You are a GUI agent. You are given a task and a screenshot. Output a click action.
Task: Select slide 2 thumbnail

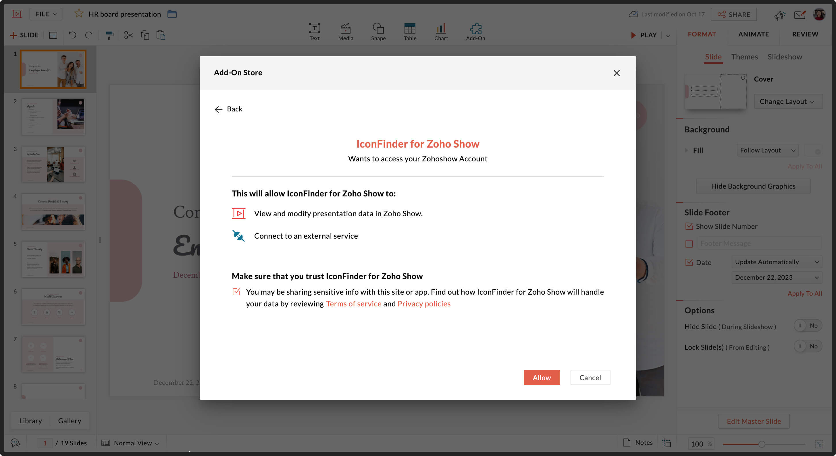click(53, 117)
